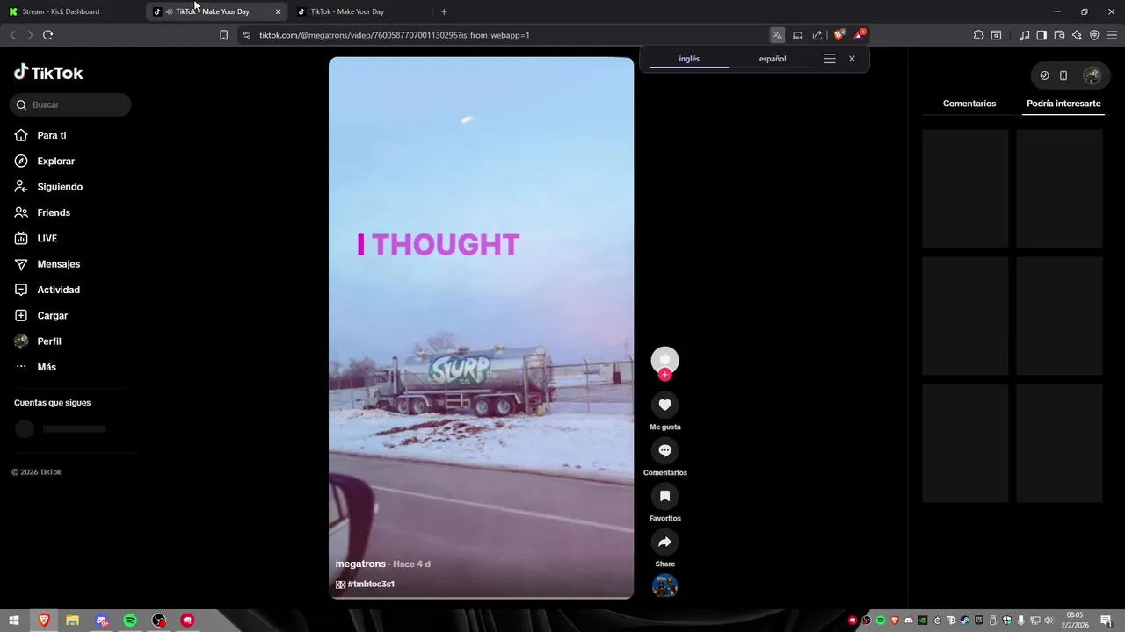Open the Brave Wallet icon
This screenshot has height=632, width=1125.
tap(1059, 35)
